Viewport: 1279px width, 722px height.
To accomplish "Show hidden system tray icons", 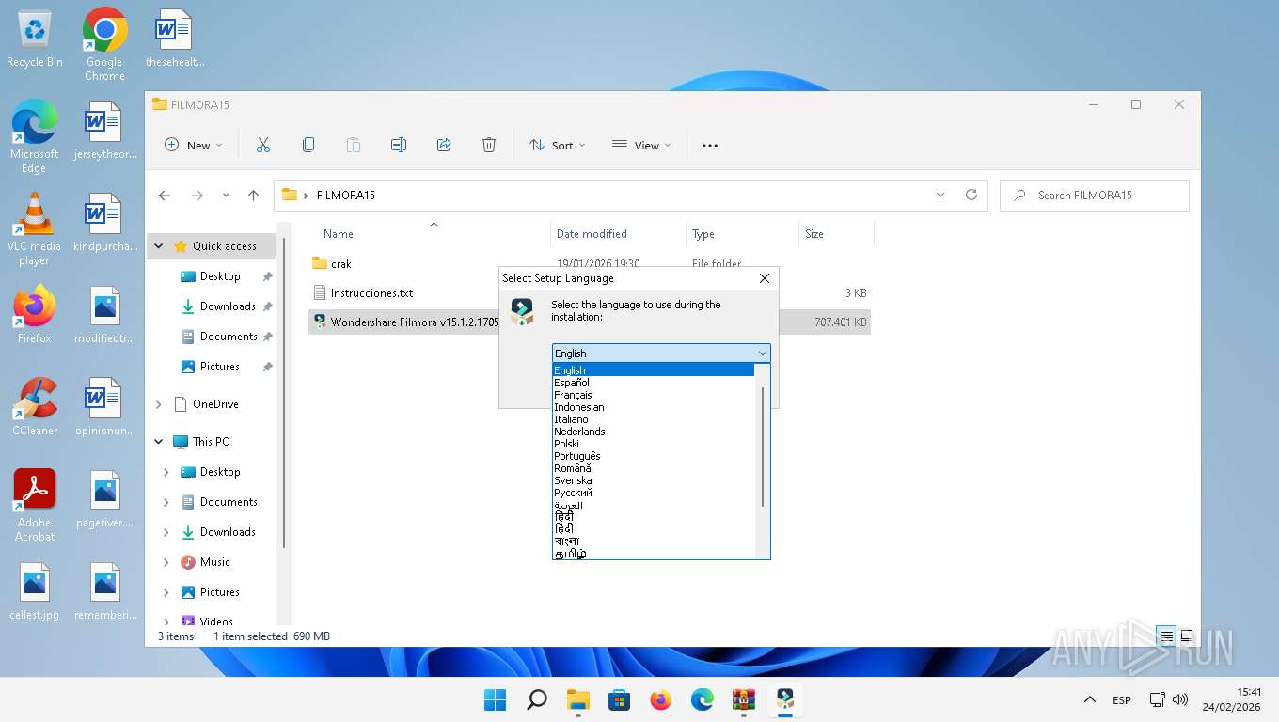I will 1090,699.
